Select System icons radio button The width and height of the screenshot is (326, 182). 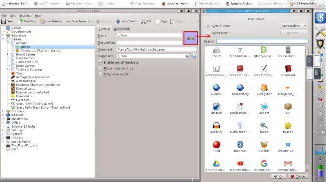[x=208, y=26]
